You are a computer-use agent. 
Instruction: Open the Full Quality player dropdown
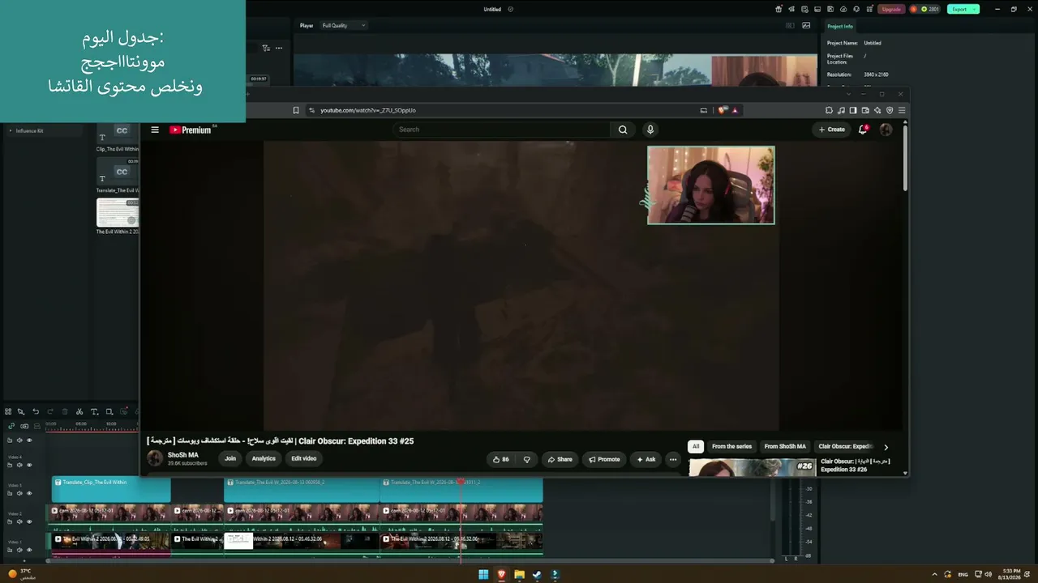click(x=344, y=26)
